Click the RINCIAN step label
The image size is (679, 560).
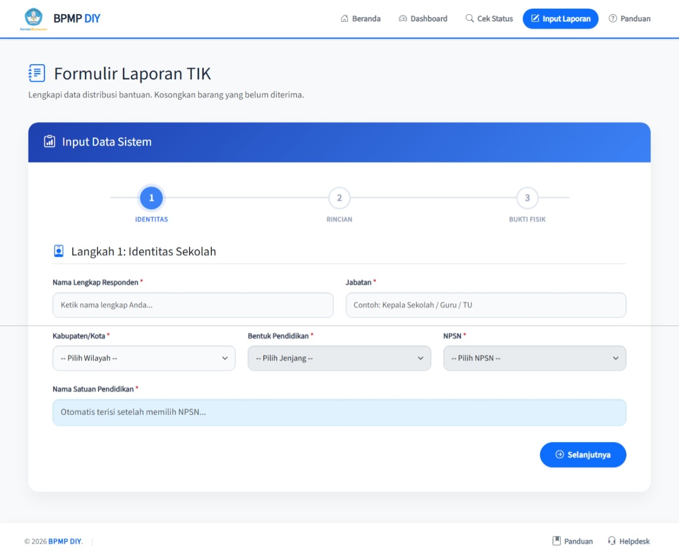[x=339, y=220]
